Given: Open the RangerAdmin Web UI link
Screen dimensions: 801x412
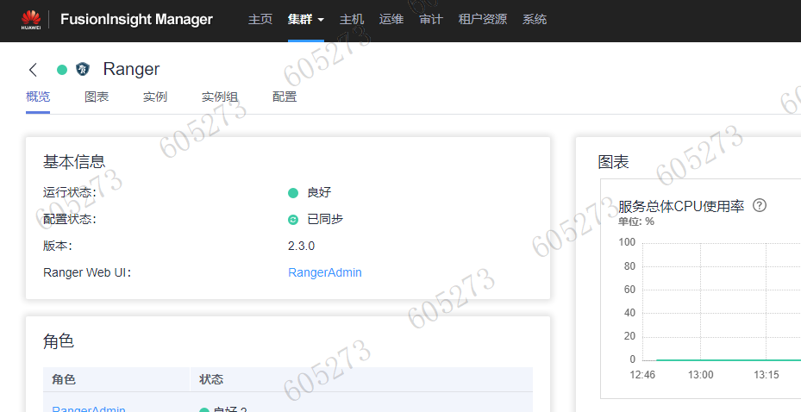Looking at the screenshot, I should [325, 272].
